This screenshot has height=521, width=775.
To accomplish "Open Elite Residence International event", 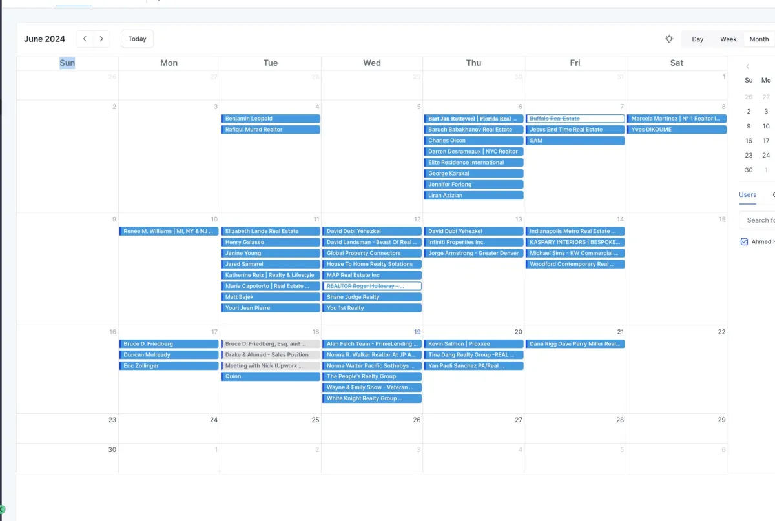I will (x=473, y=163).
